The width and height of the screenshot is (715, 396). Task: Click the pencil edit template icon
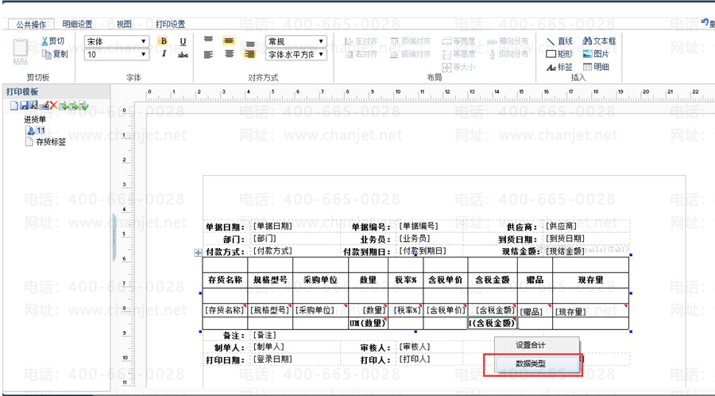pyautogui.click(x=44, y=106)
